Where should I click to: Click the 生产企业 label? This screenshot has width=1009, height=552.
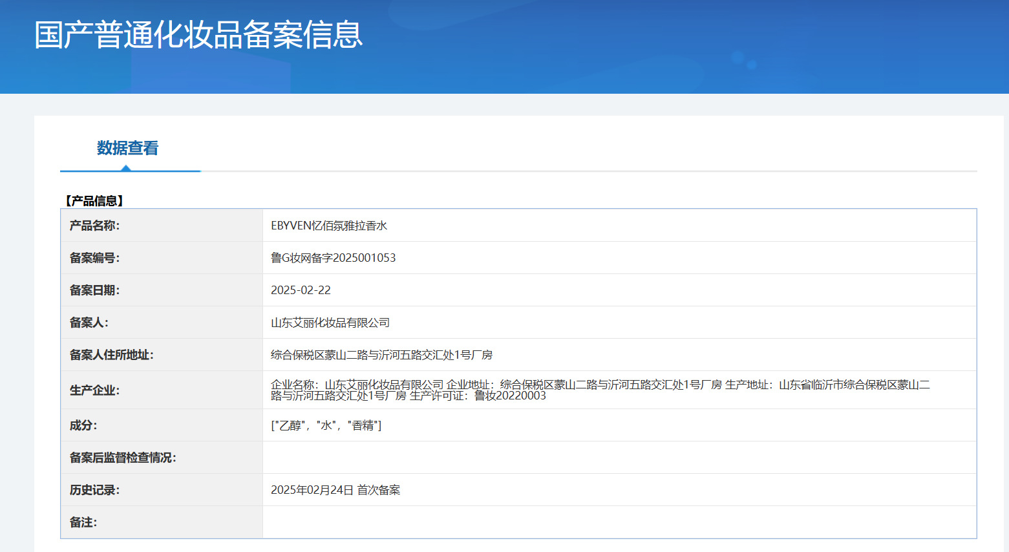tap(94, 390)
